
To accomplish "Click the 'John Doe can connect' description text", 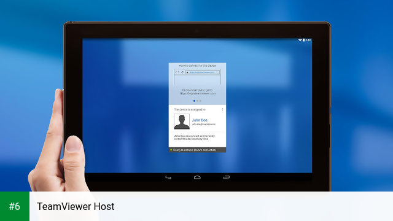I will (195, 138).
